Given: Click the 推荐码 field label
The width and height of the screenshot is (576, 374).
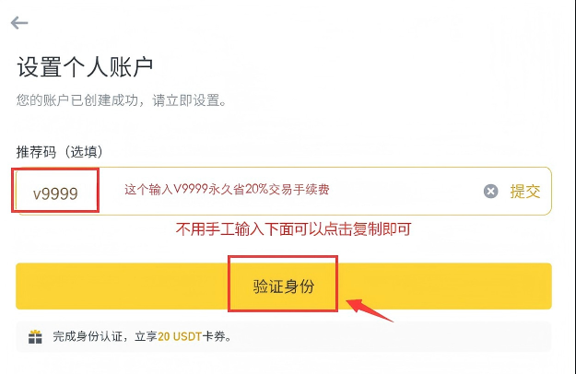Looking at the screenshot, I should click(x=36, y=152).
